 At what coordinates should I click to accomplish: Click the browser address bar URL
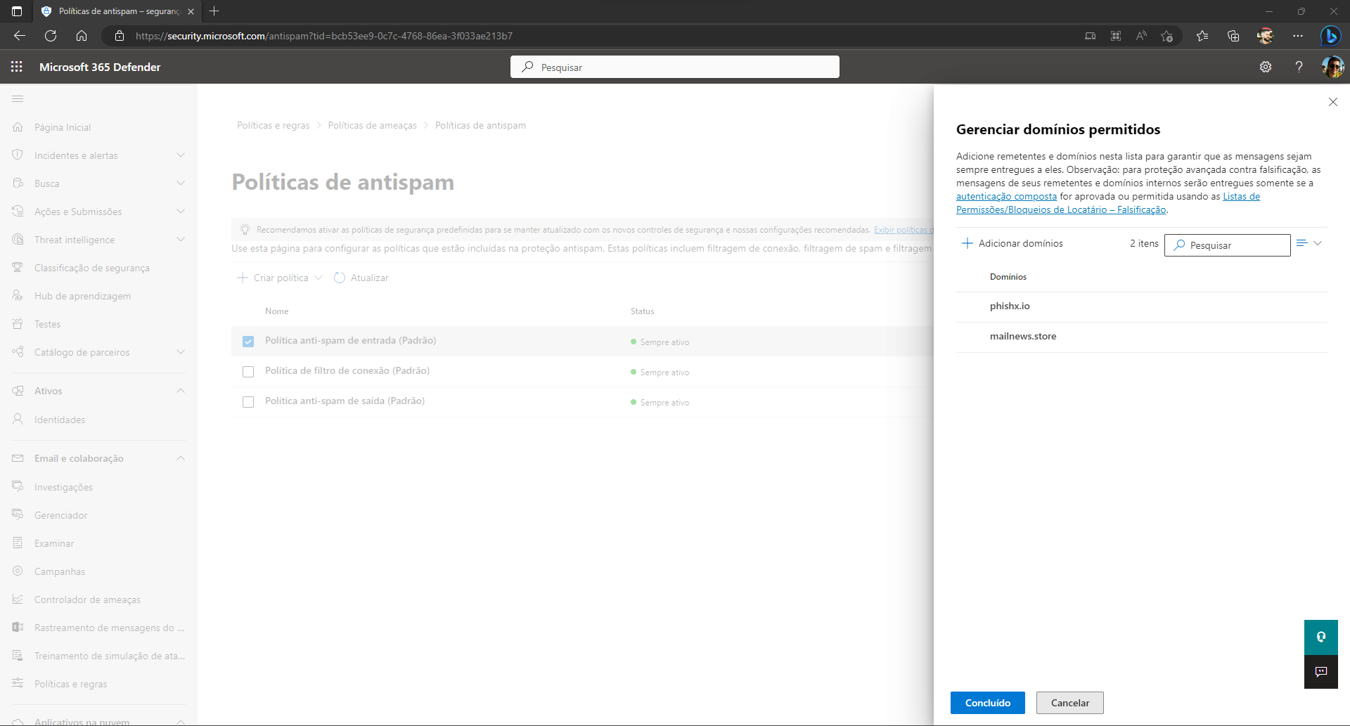pyautogui.click(x=323, y=36)
